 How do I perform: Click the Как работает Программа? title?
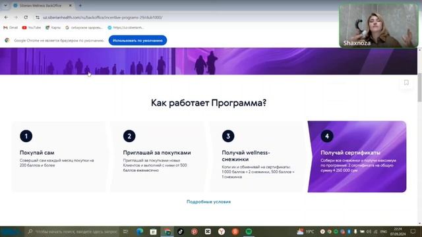(x=208, y=103)
